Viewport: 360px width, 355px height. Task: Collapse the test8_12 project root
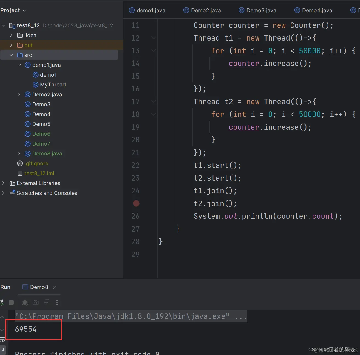(x=4, y=25)
